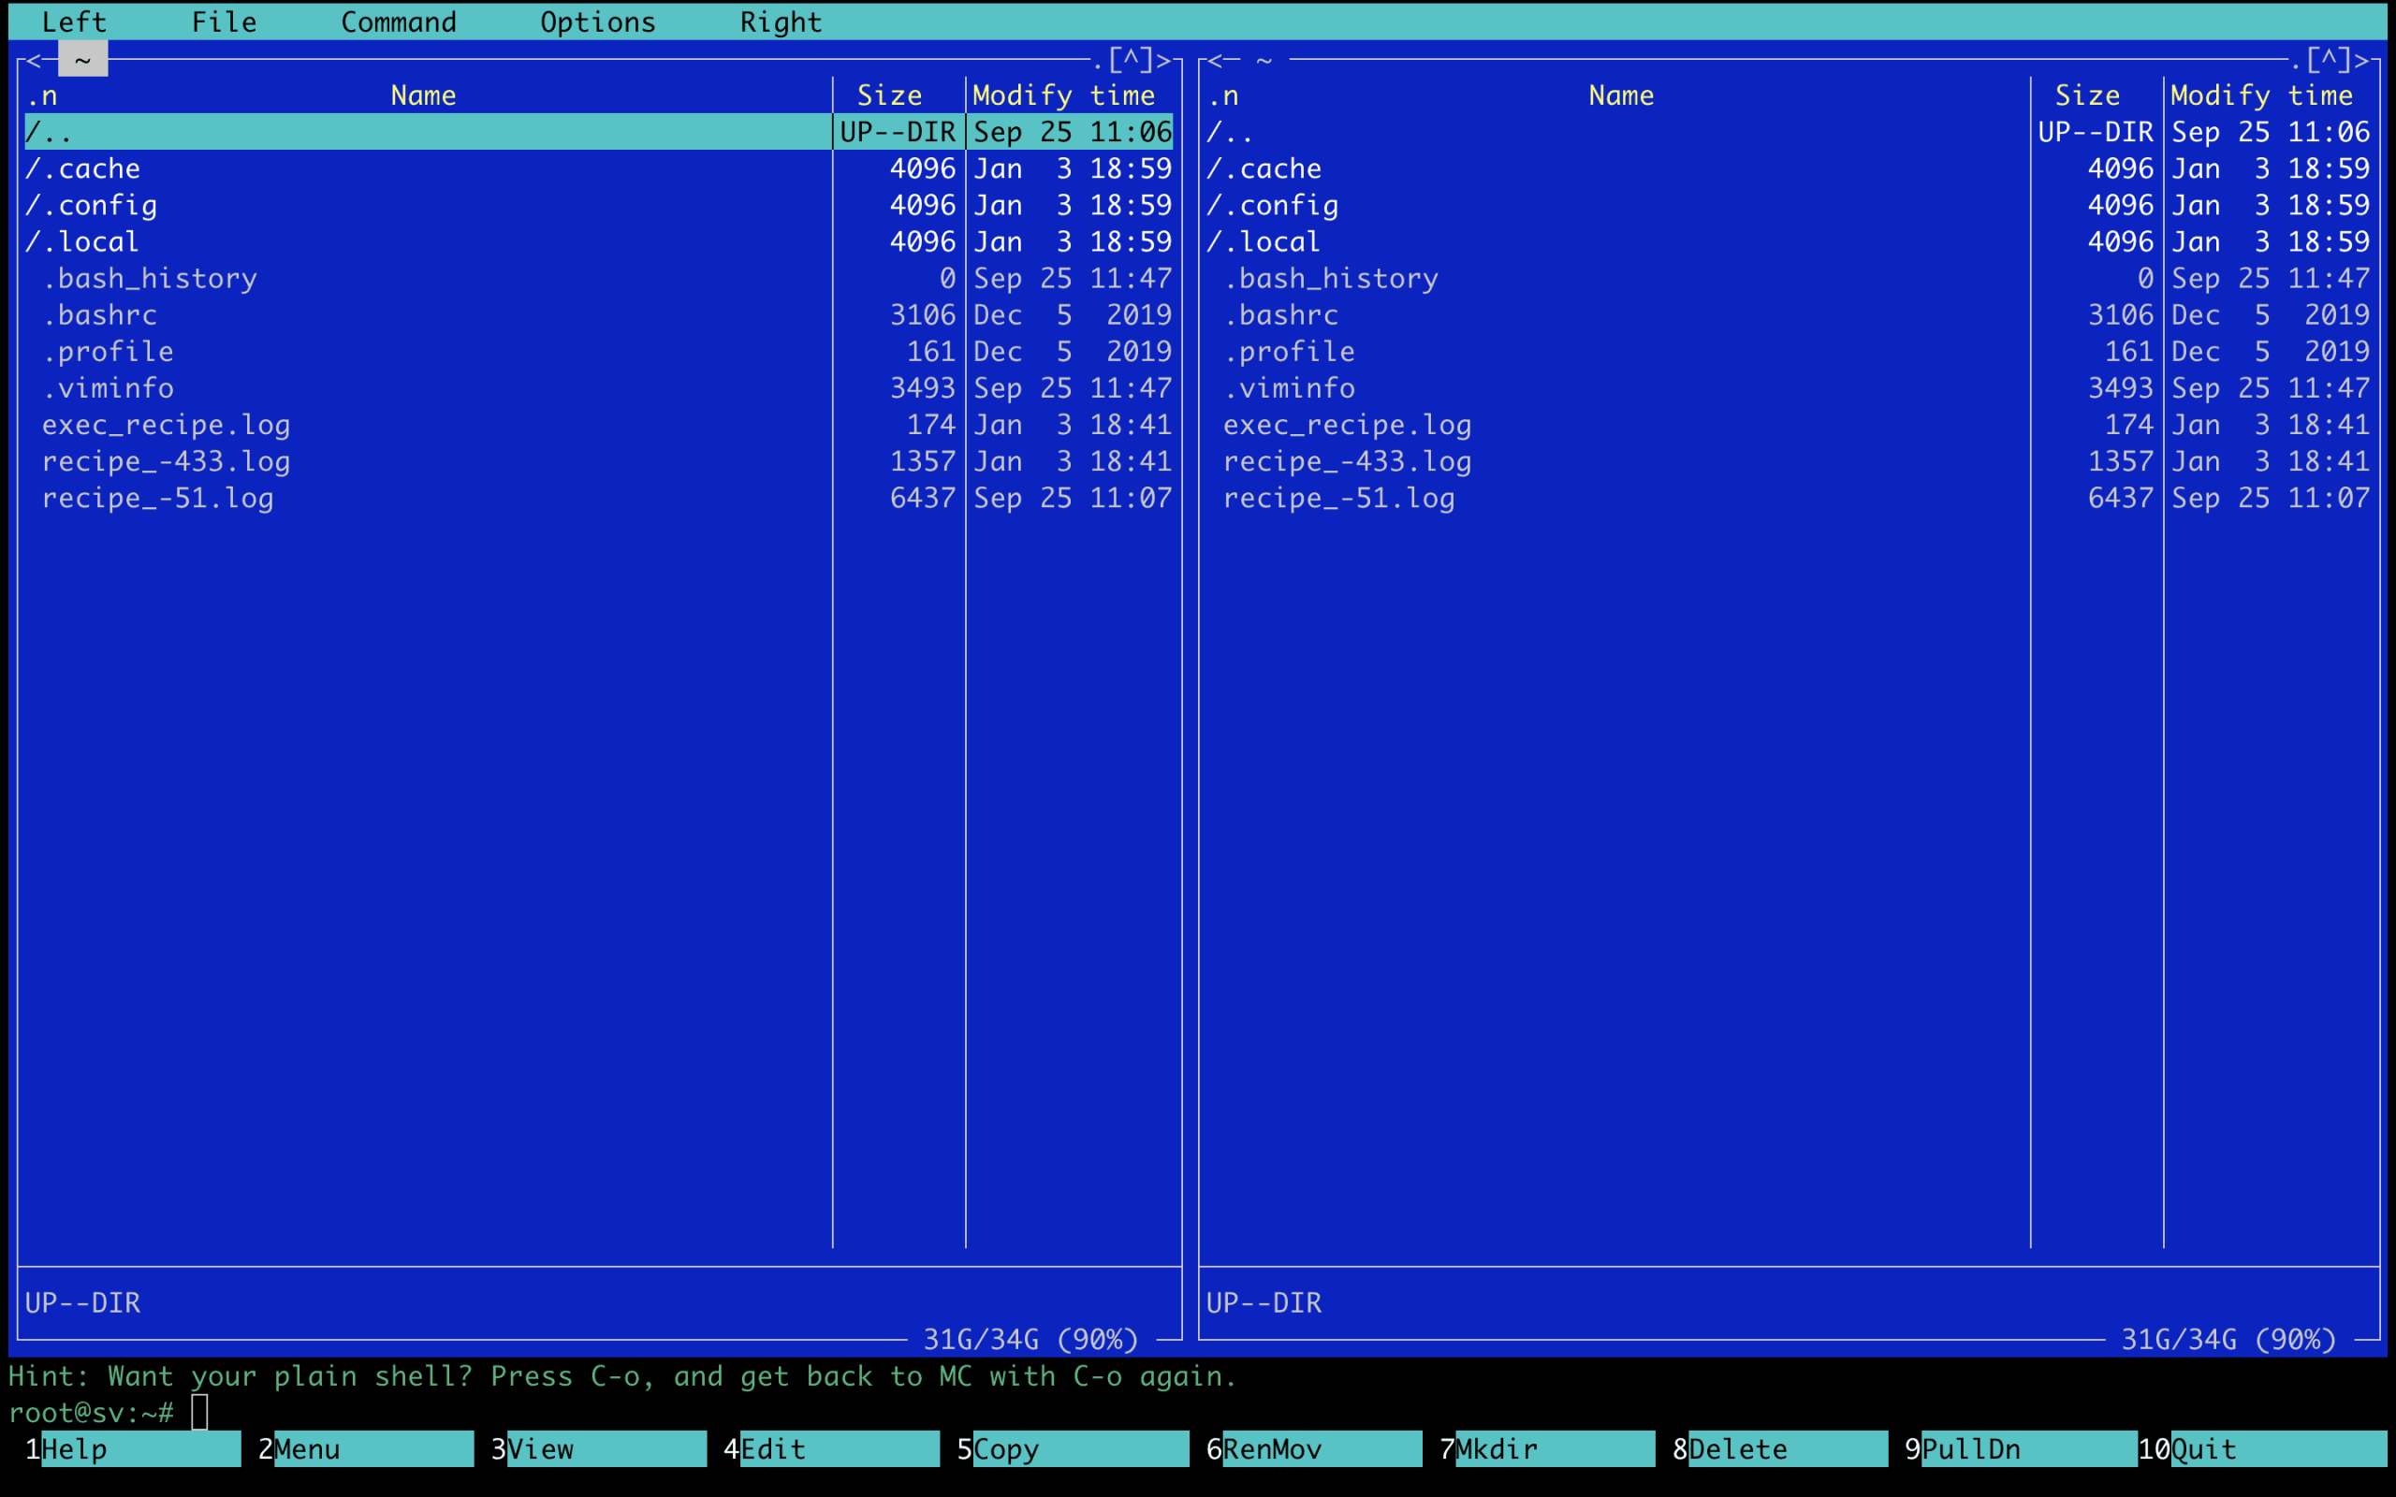2396x1497 pixels.
Task: Select .bashrc file in left panel
Action: [x=99, y=316]
